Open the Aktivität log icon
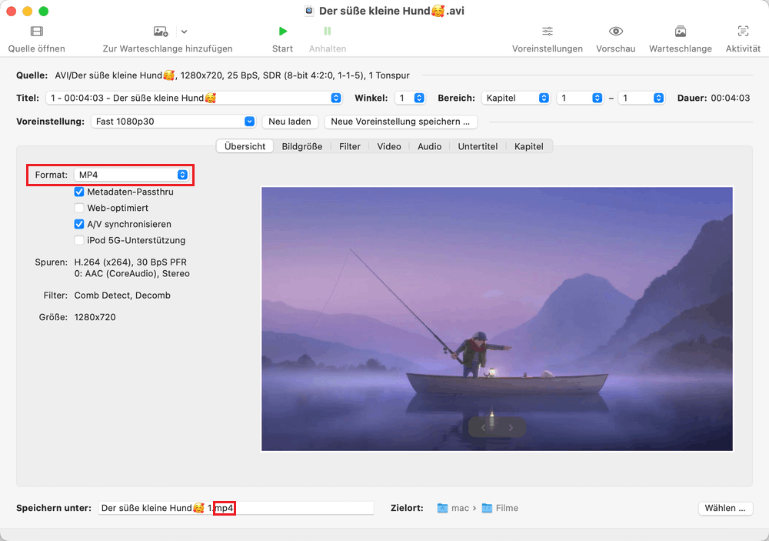The width and height of the screenshot is (769, 541). pos(743,32)
